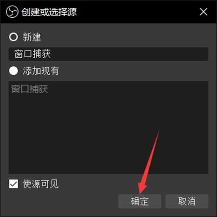Click the 添加现有 option label

(41, 71)
